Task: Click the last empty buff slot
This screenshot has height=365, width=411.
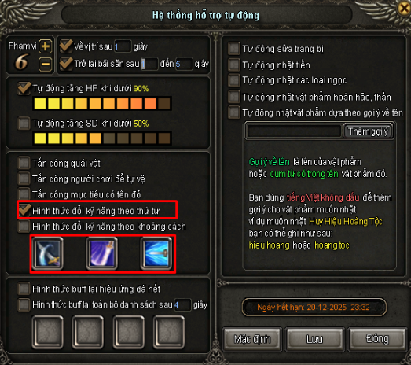Action: coord(169,332)
